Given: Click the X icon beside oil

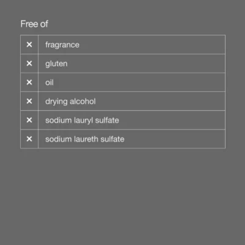Looking at the screenshot, I should tap(29, 82).
